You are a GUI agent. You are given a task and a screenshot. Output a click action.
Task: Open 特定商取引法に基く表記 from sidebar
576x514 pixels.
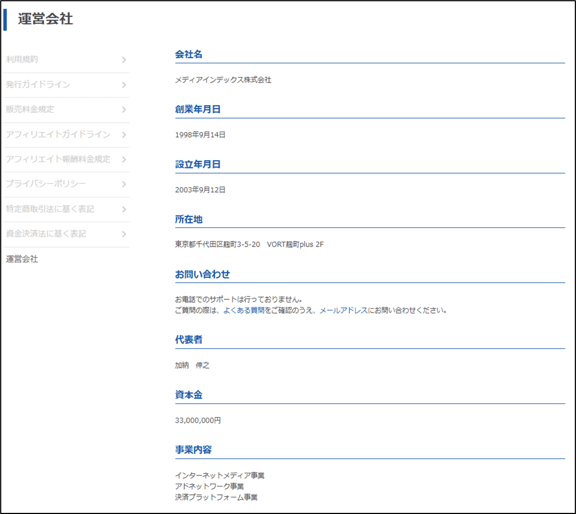(66, 209)
